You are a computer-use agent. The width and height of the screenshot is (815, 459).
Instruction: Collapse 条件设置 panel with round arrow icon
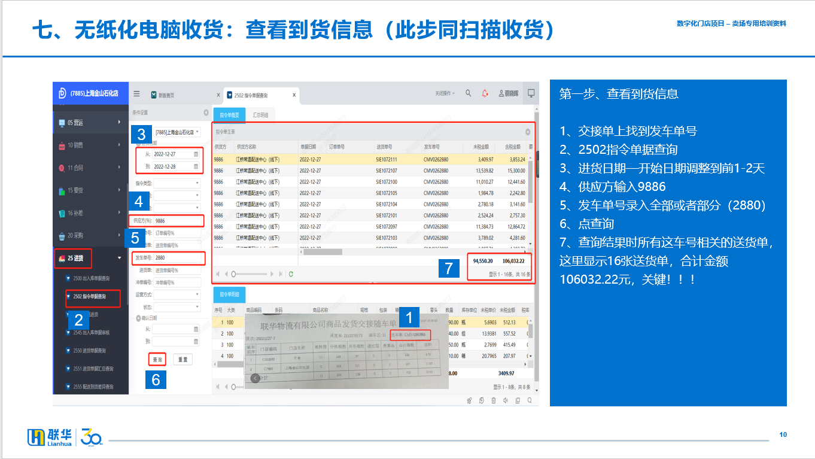(x=206, y=113)
